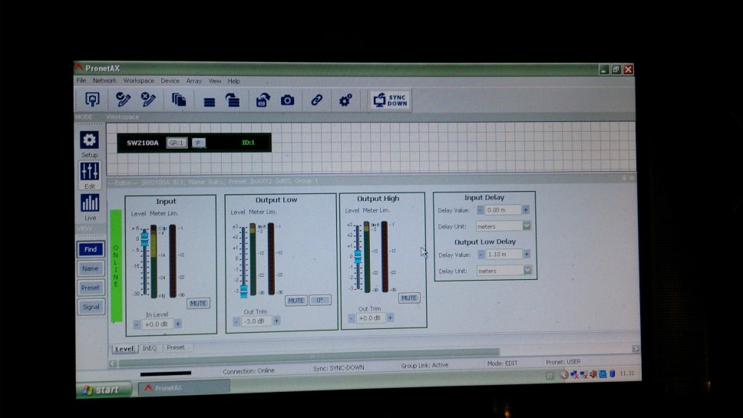743x418 pixels.
Task: Click the pencil with checkmark icon
Action: click(x=123, y=100)
